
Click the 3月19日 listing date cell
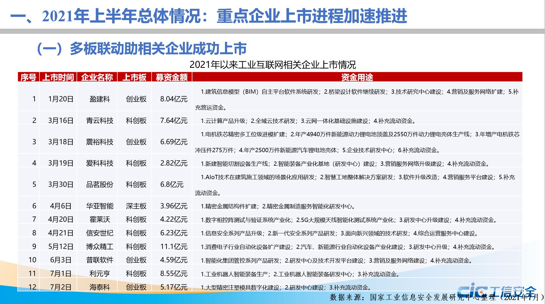61,163
